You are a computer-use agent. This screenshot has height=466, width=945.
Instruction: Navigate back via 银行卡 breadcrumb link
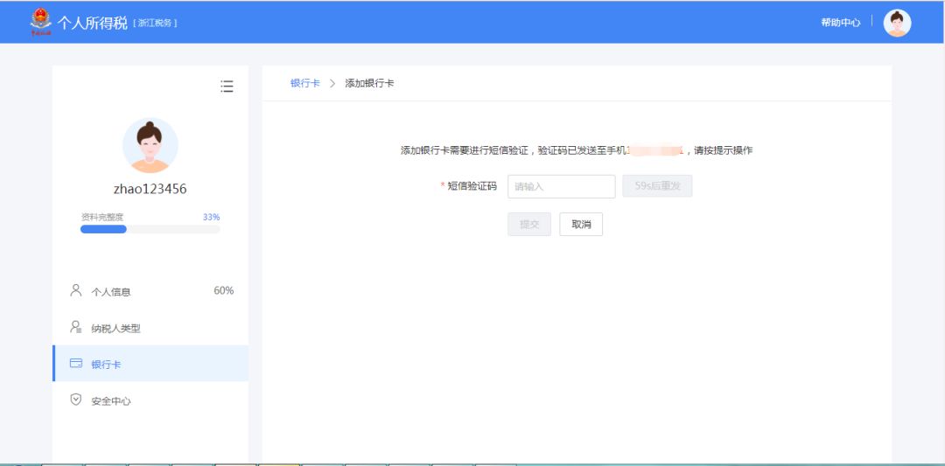point(304,83)
